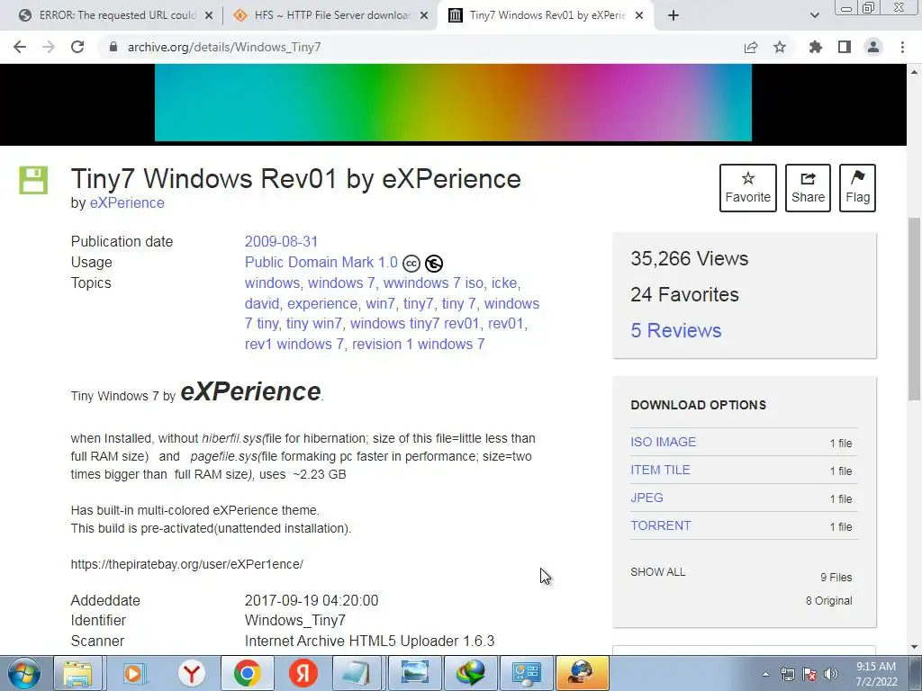Screen dimensions: 922x691
Task: Click the Chrome taskbar icon
Action: (248, 673)
